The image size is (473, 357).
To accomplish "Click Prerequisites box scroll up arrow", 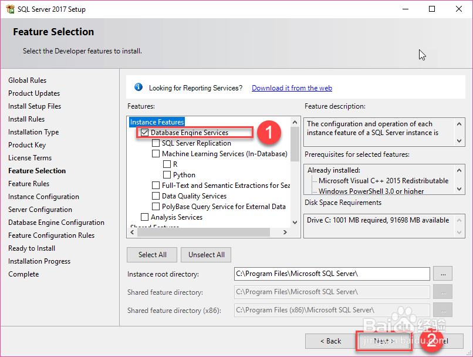I will click(x=459, y=170).
